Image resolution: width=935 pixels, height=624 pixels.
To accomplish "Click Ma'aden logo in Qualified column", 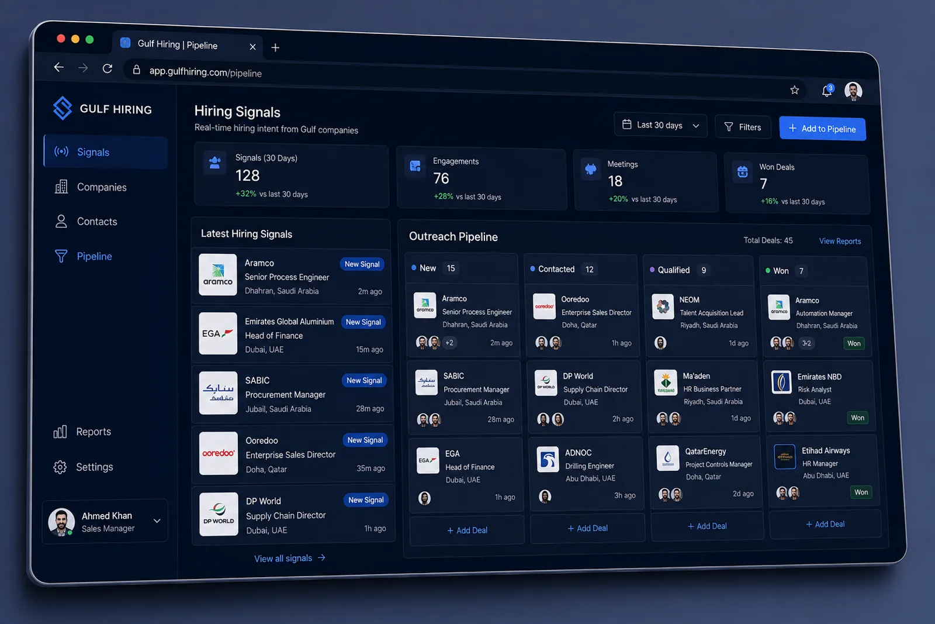I will [666, 383].
